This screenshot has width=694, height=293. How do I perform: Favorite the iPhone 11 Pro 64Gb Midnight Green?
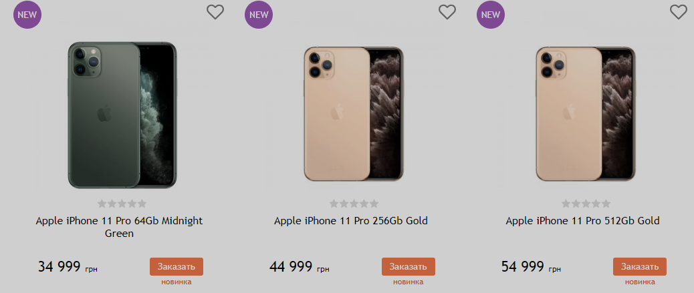[x=215, y=12]
